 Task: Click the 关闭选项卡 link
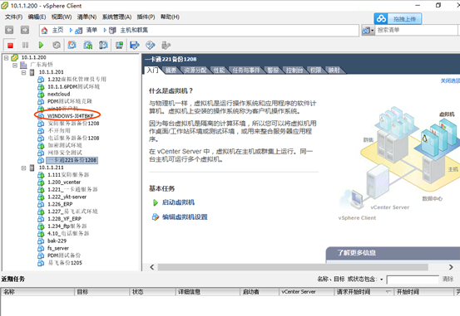(450, 80)
